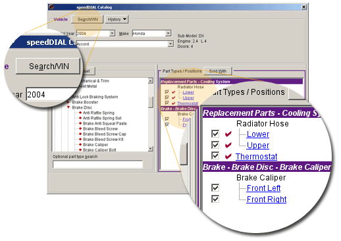This screenshot has width=341, height=241.
Task: Select Anti Lock Braking System in tree
Action: [x=95, y=97]
